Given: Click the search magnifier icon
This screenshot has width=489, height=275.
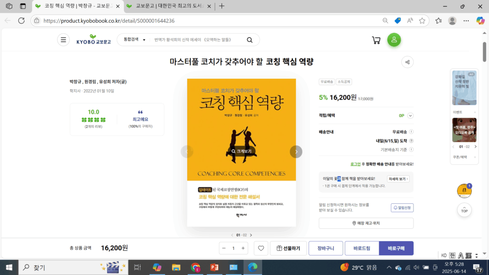Looking at the screenshot, I should [249, 40].
